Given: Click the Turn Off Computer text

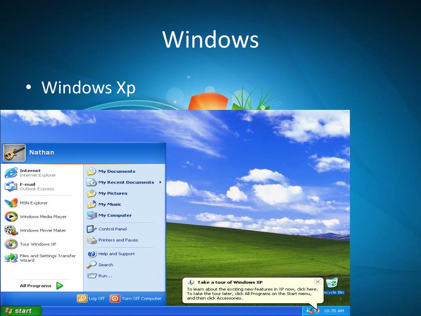Looking at the screenshot, I should [141, 299].
